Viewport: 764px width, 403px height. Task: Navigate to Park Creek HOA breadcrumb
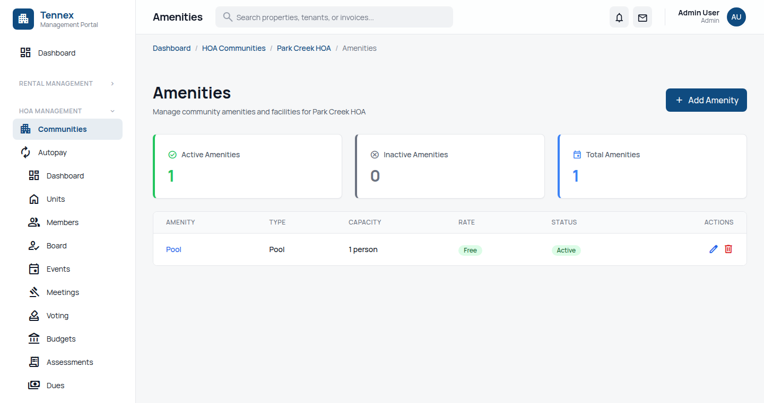pos(303,48)
